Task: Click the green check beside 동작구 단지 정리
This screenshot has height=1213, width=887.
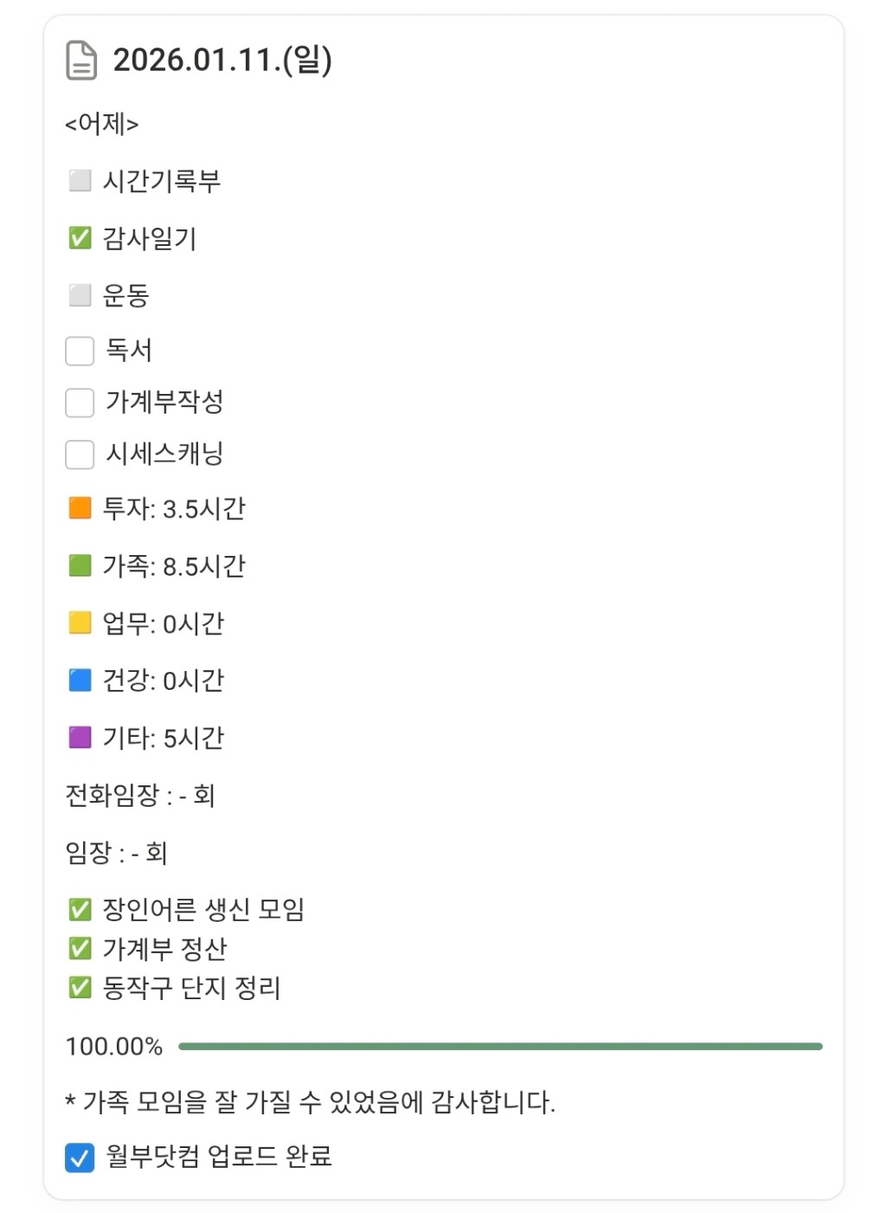Action: (80, 988)
